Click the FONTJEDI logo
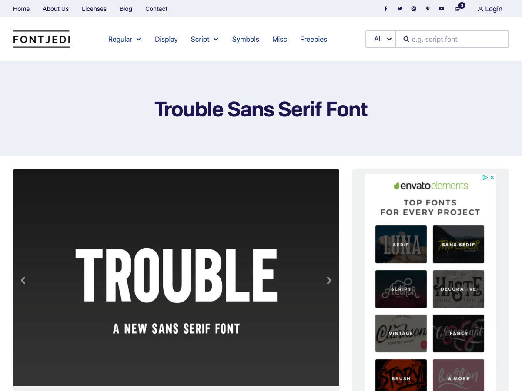The width and height of the screenshot is (522, 391). pyautogui.click(x=41, y=39)
